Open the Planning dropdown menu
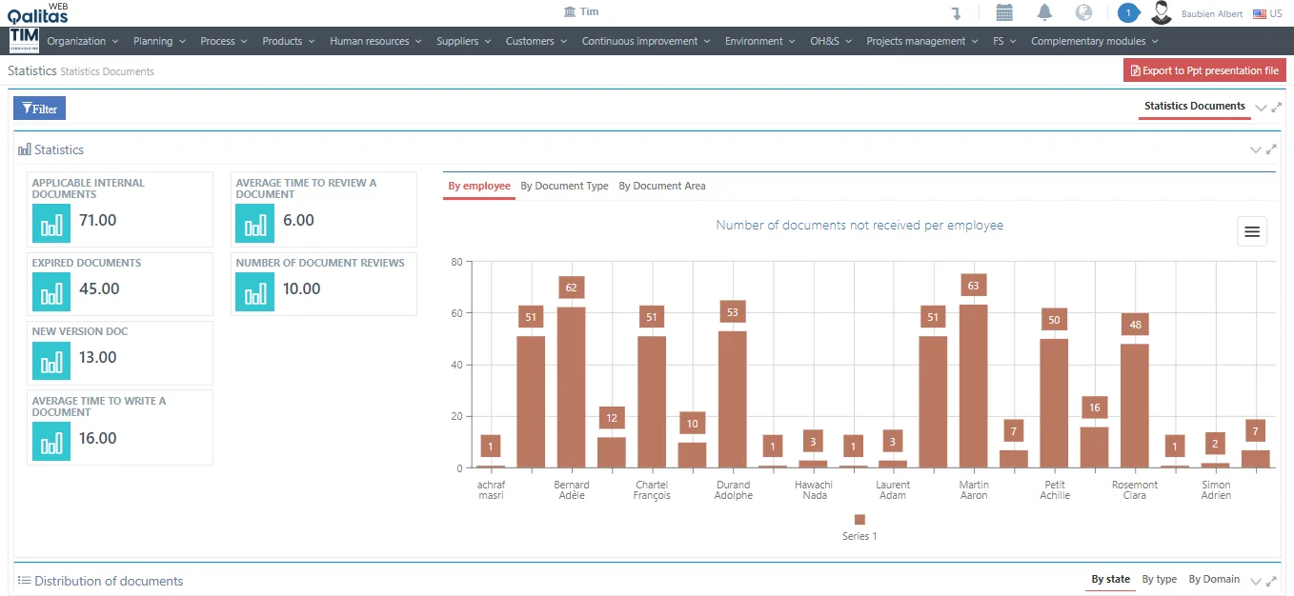 point(160,41)
